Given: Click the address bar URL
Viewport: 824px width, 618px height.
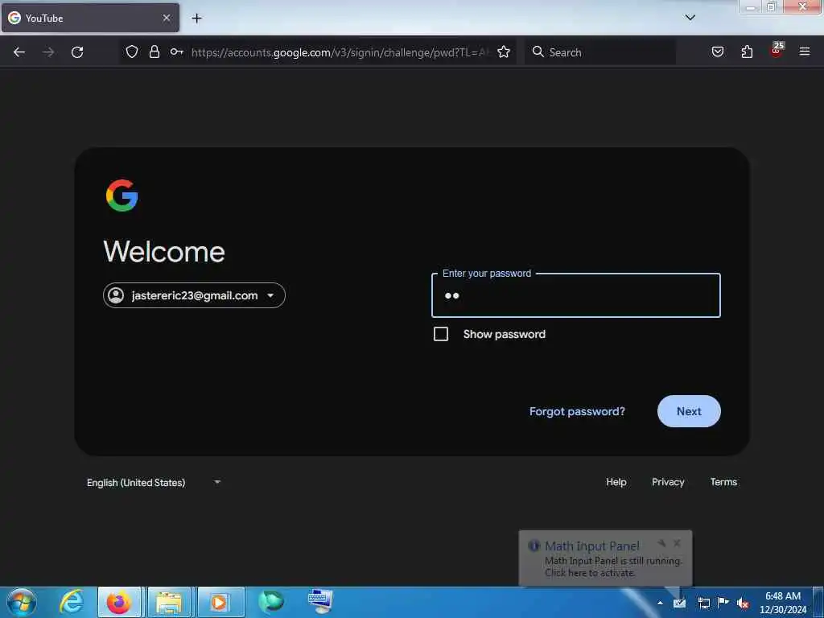Looking at the screenshot, I should coord(340,52).
